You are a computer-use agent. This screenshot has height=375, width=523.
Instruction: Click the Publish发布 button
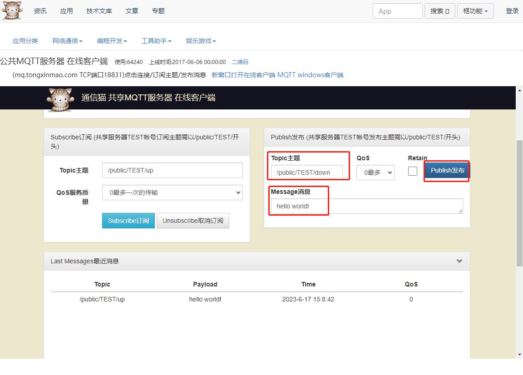[x=447, y=171]
